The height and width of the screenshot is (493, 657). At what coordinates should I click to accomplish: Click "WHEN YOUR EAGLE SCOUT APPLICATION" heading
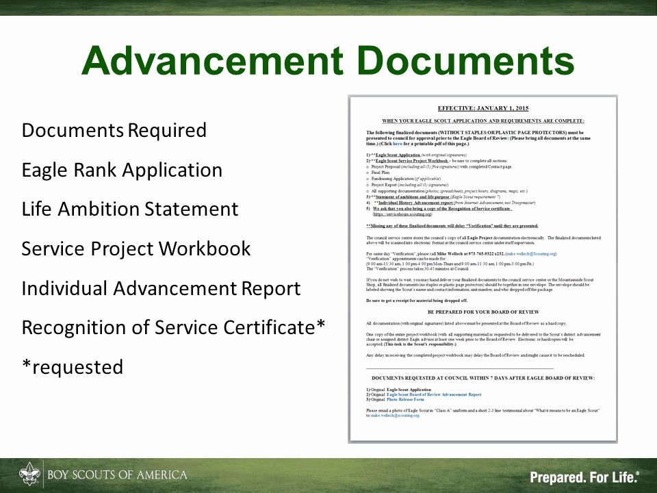click(483, 121)
